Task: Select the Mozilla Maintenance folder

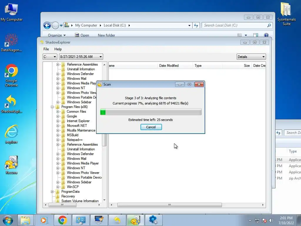Action: click(81, 130)
